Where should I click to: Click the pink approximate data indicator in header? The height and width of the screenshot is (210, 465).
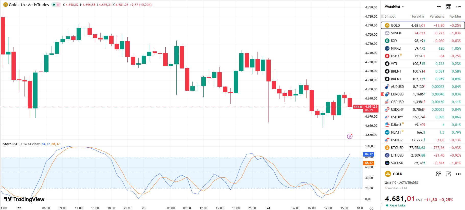click(x=58, y=5)
